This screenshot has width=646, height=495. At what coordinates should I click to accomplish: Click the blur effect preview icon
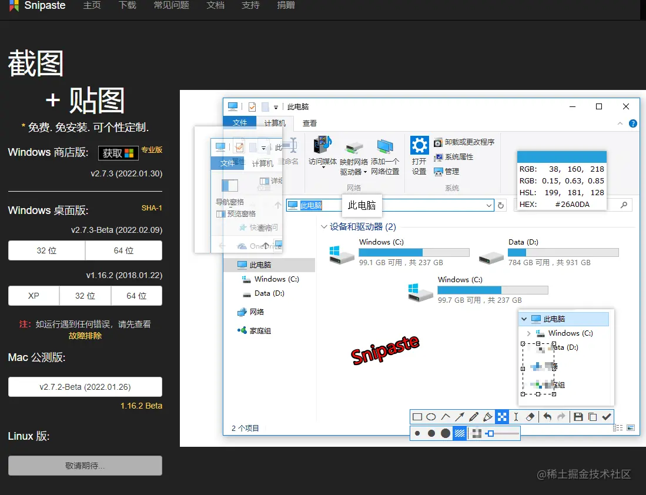477,433
